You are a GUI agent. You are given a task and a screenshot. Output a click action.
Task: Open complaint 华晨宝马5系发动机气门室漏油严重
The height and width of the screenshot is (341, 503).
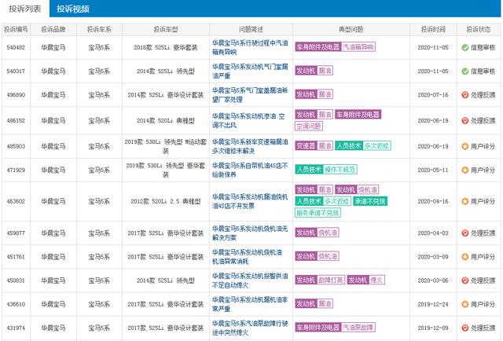[250, 71]
